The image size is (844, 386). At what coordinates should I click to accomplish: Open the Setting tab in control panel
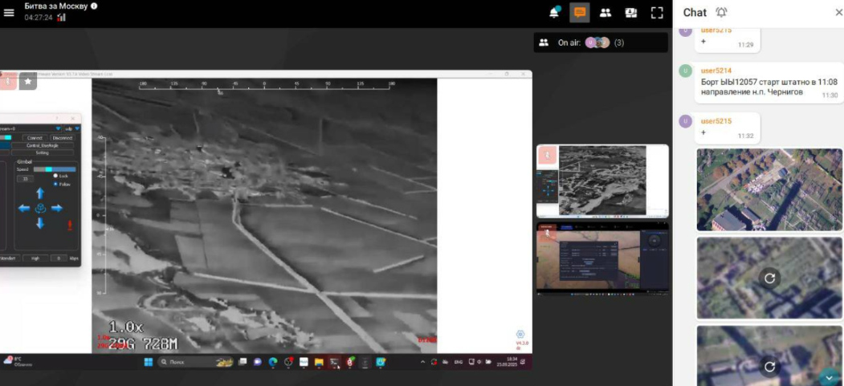42,152
